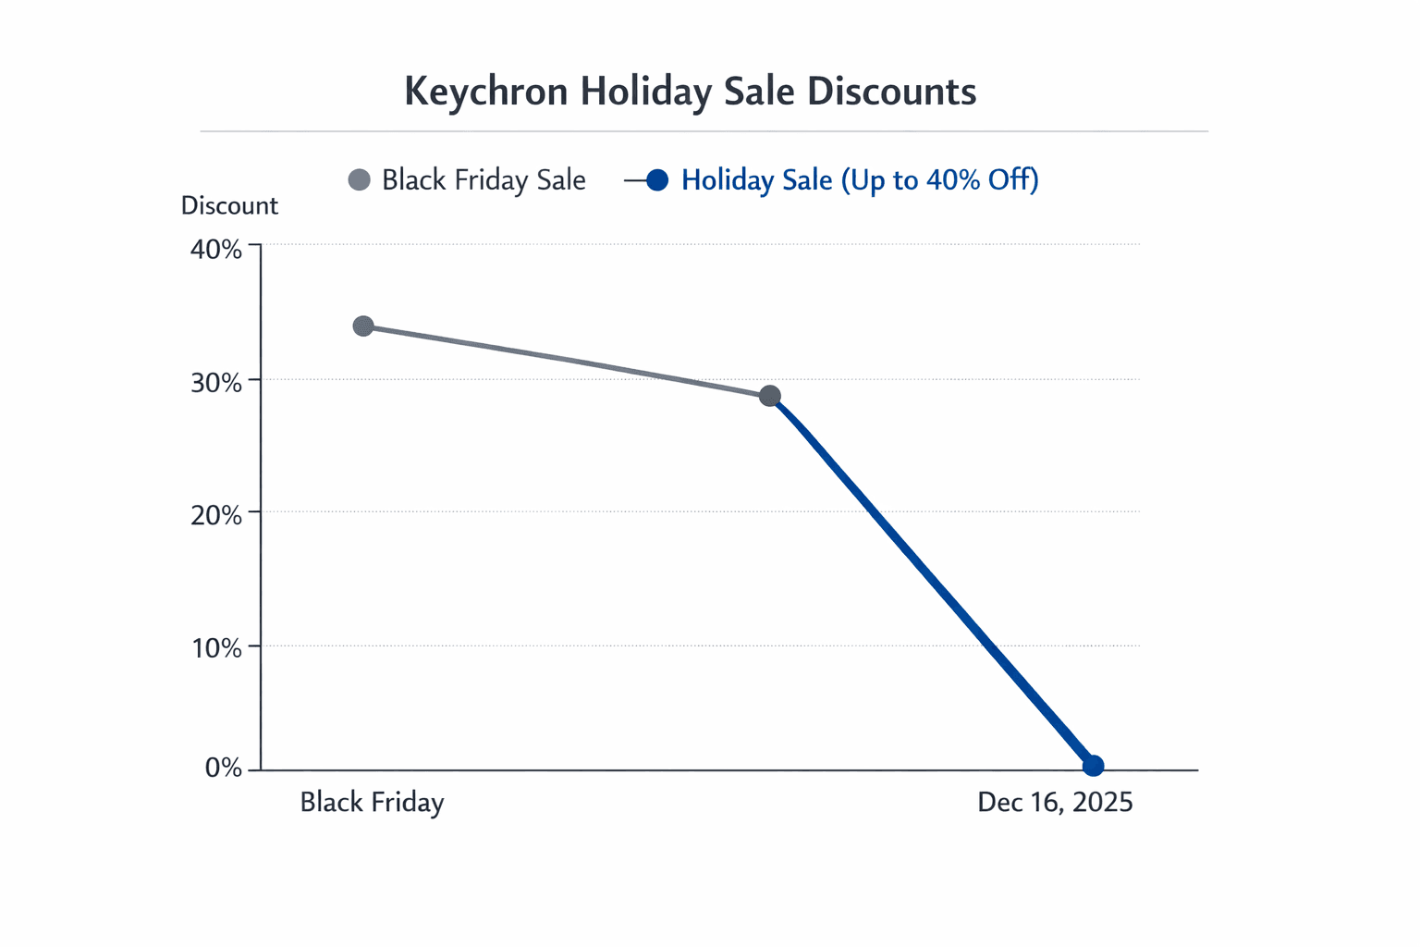The height and width of the screenshot is (947, 1420).
Task: Click the 10% y-axis tick label
Action: click(216, 647)
